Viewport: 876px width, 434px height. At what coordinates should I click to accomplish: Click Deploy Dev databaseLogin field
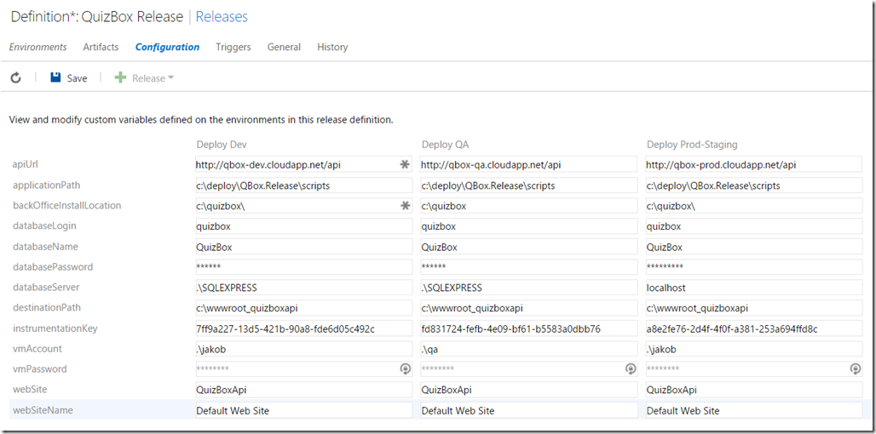click(x=304, y=226)
